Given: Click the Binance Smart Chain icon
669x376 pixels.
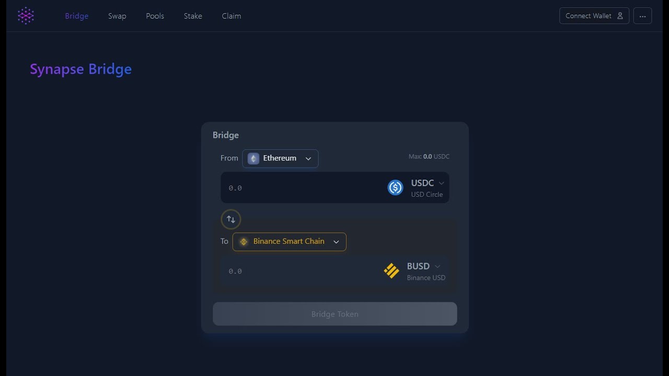Looking at the screenshot, I should tap(243, 241).
